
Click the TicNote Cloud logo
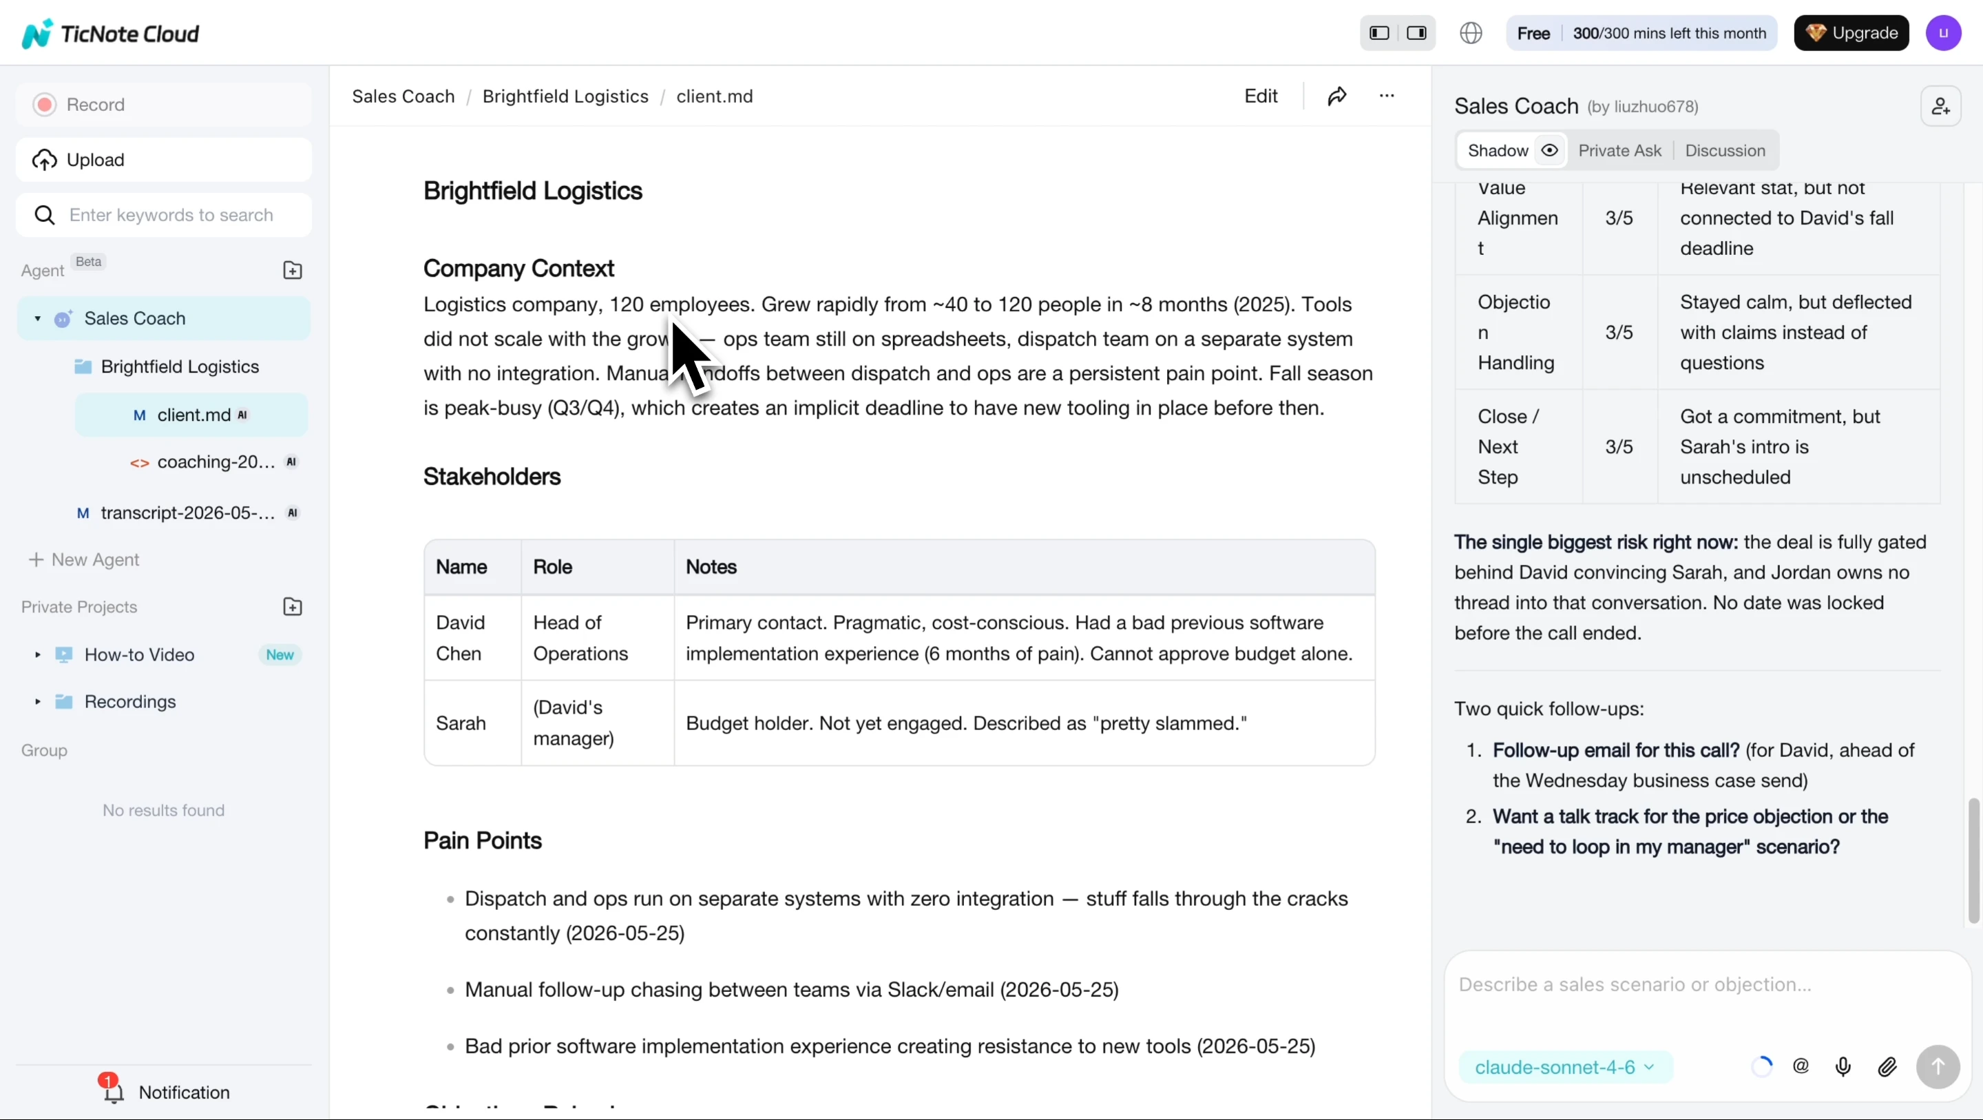pos(111,33)
